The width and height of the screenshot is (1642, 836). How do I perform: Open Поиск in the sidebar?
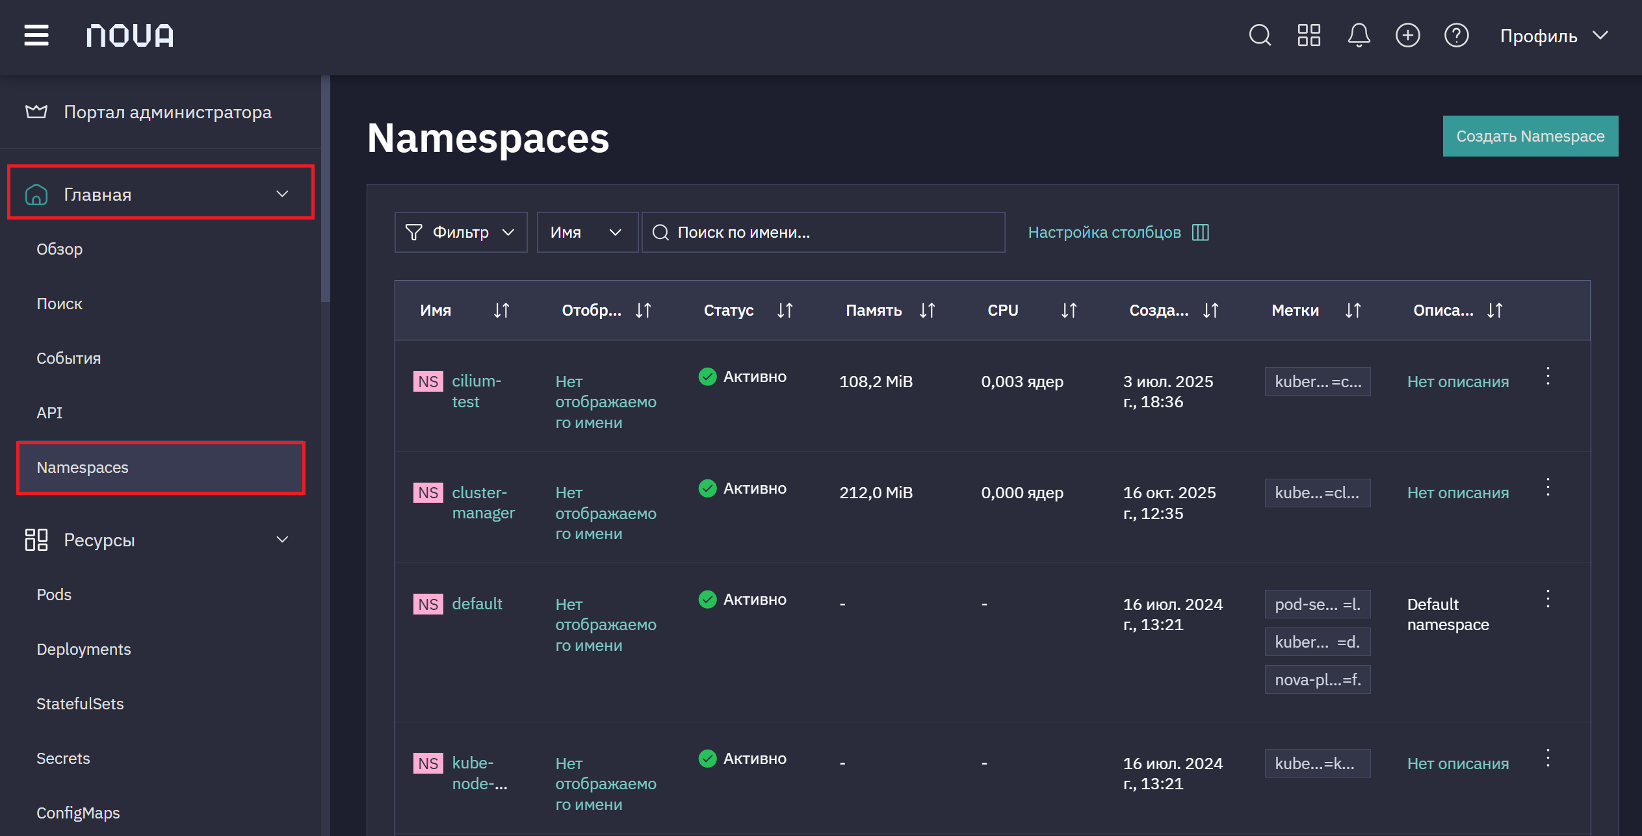[x=60, y=304]
